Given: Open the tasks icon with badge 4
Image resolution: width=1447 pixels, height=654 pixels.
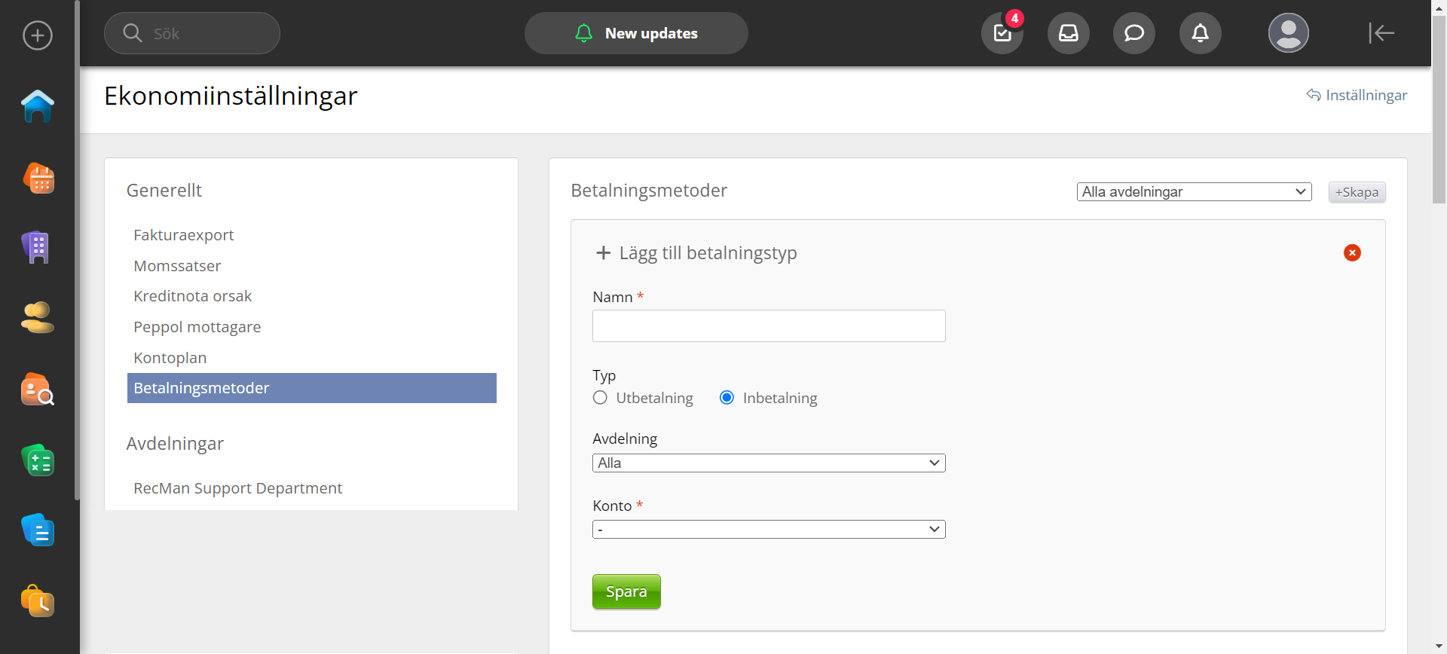Looking at the screenshot, I should (x=1002, y=33).
